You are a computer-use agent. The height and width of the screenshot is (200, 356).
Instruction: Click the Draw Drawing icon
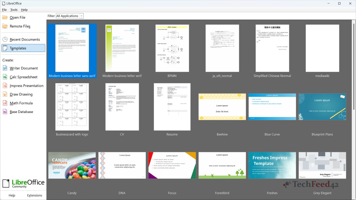[x=5, y=94]
